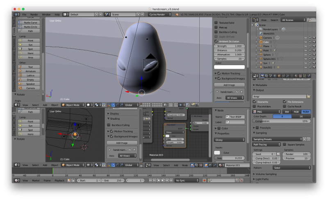Open the Sobol pattern dropdown
Viewport: 328px width, 200px height.
point(292,168)
